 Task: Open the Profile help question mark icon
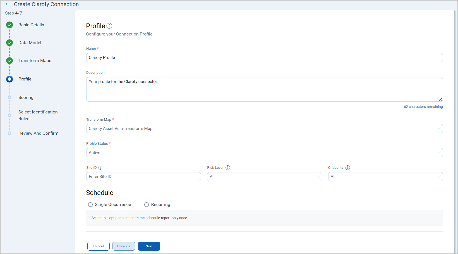pyautogui.click(x=109, y=26)
